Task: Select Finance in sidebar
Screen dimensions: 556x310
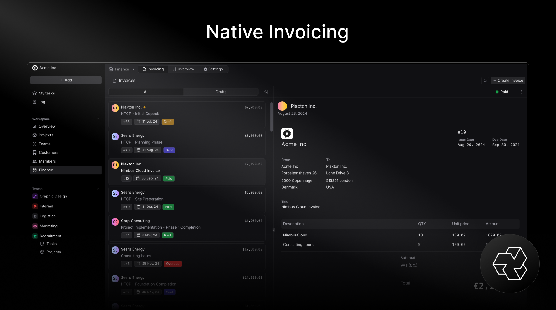Action: [66, 170]
